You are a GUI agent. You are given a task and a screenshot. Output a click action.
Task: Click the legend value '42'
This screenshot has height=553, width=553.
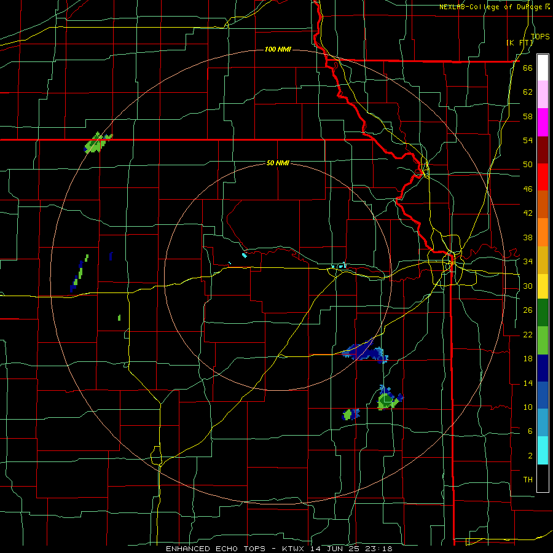pyautogui.click(x=528, y=213)
